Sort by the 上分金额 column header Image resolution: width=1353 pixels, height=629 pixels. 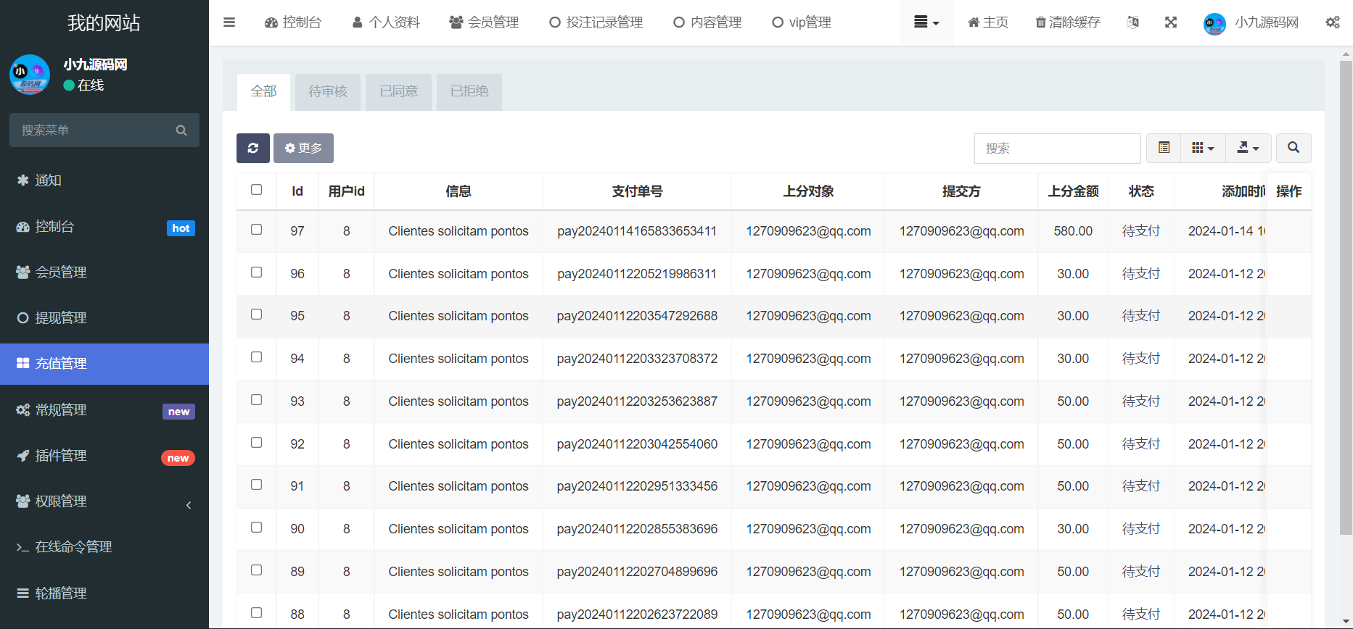1073,191
